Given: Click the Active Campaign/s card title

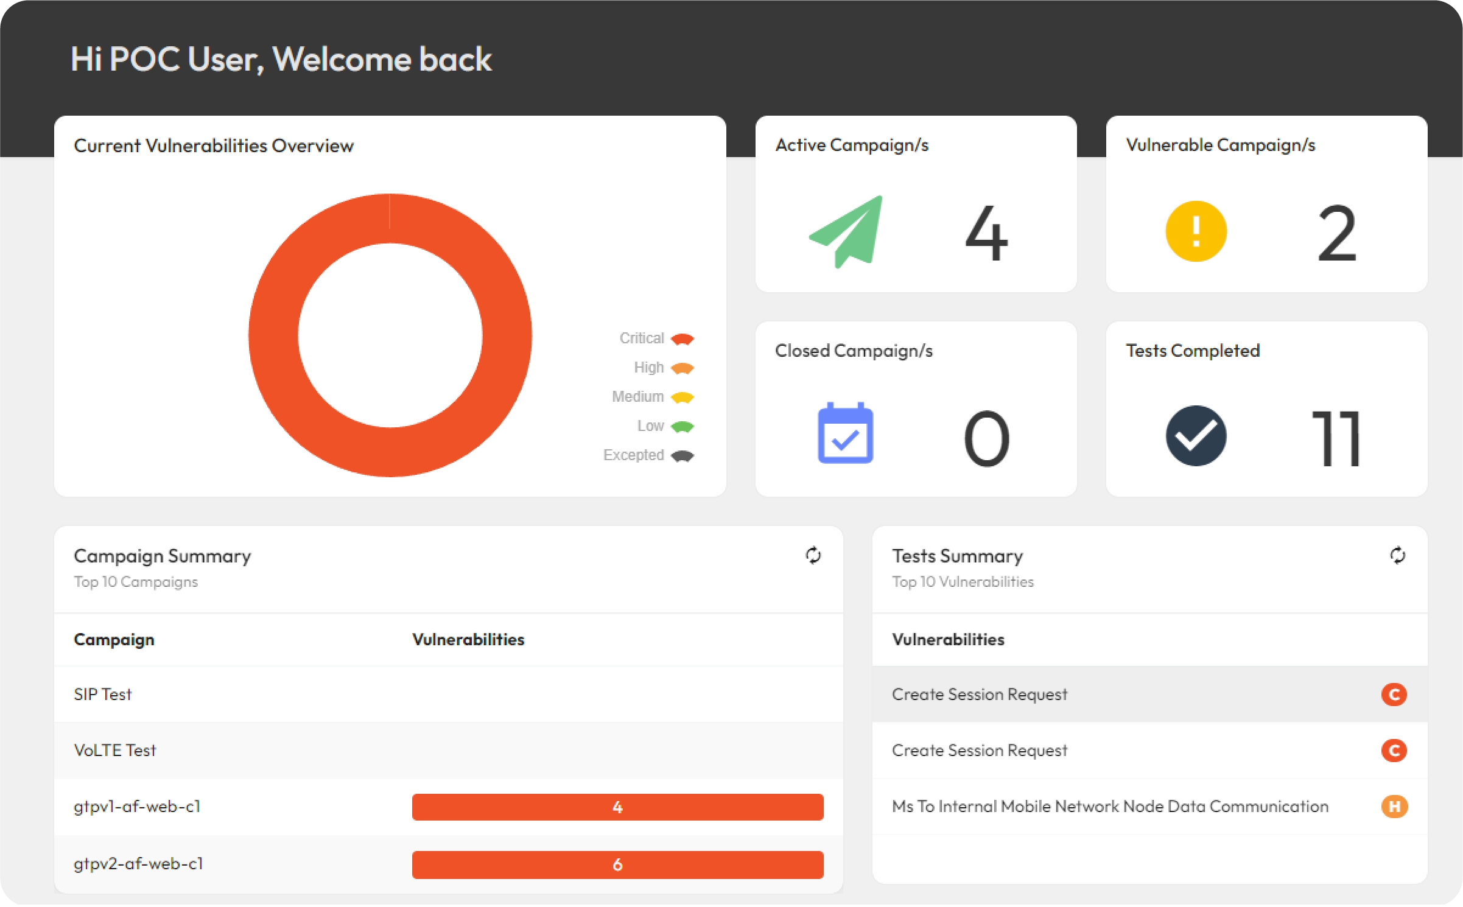Looking at the screenshot, I should pos(852,145).
